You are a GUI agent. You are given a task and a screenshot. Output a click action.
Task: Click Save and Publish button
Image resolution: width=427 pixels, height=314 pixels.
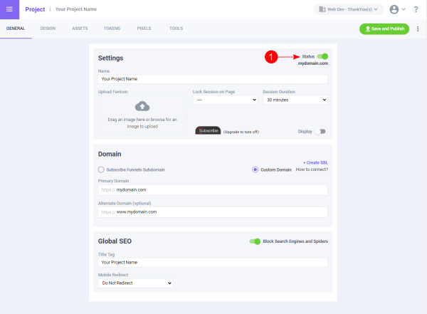tap(384, 28)
